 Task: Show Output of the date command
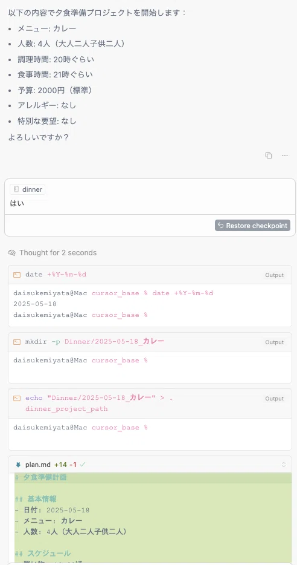(274, 275)
